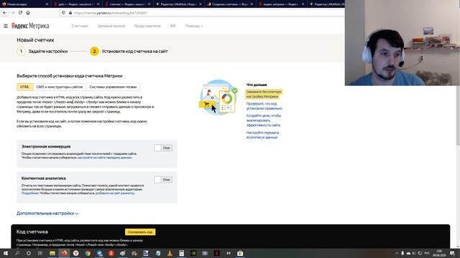Screen dimensions: 460x258
Task: Open the Подробнее link under Контентная аналитика
Action: click(30, 193)
